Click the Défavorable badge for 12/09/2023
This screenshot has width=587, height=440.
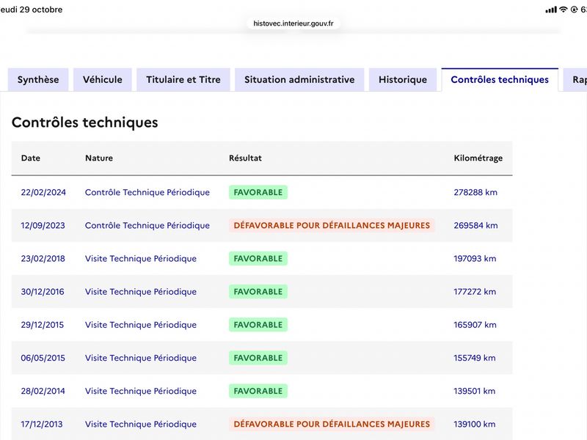(332, 225)
